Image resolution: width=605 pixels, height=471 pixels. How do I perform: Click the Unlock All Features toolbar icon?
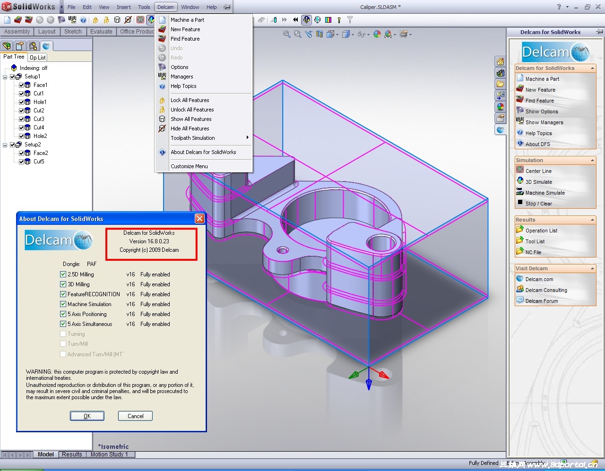(x=106, y=20)
